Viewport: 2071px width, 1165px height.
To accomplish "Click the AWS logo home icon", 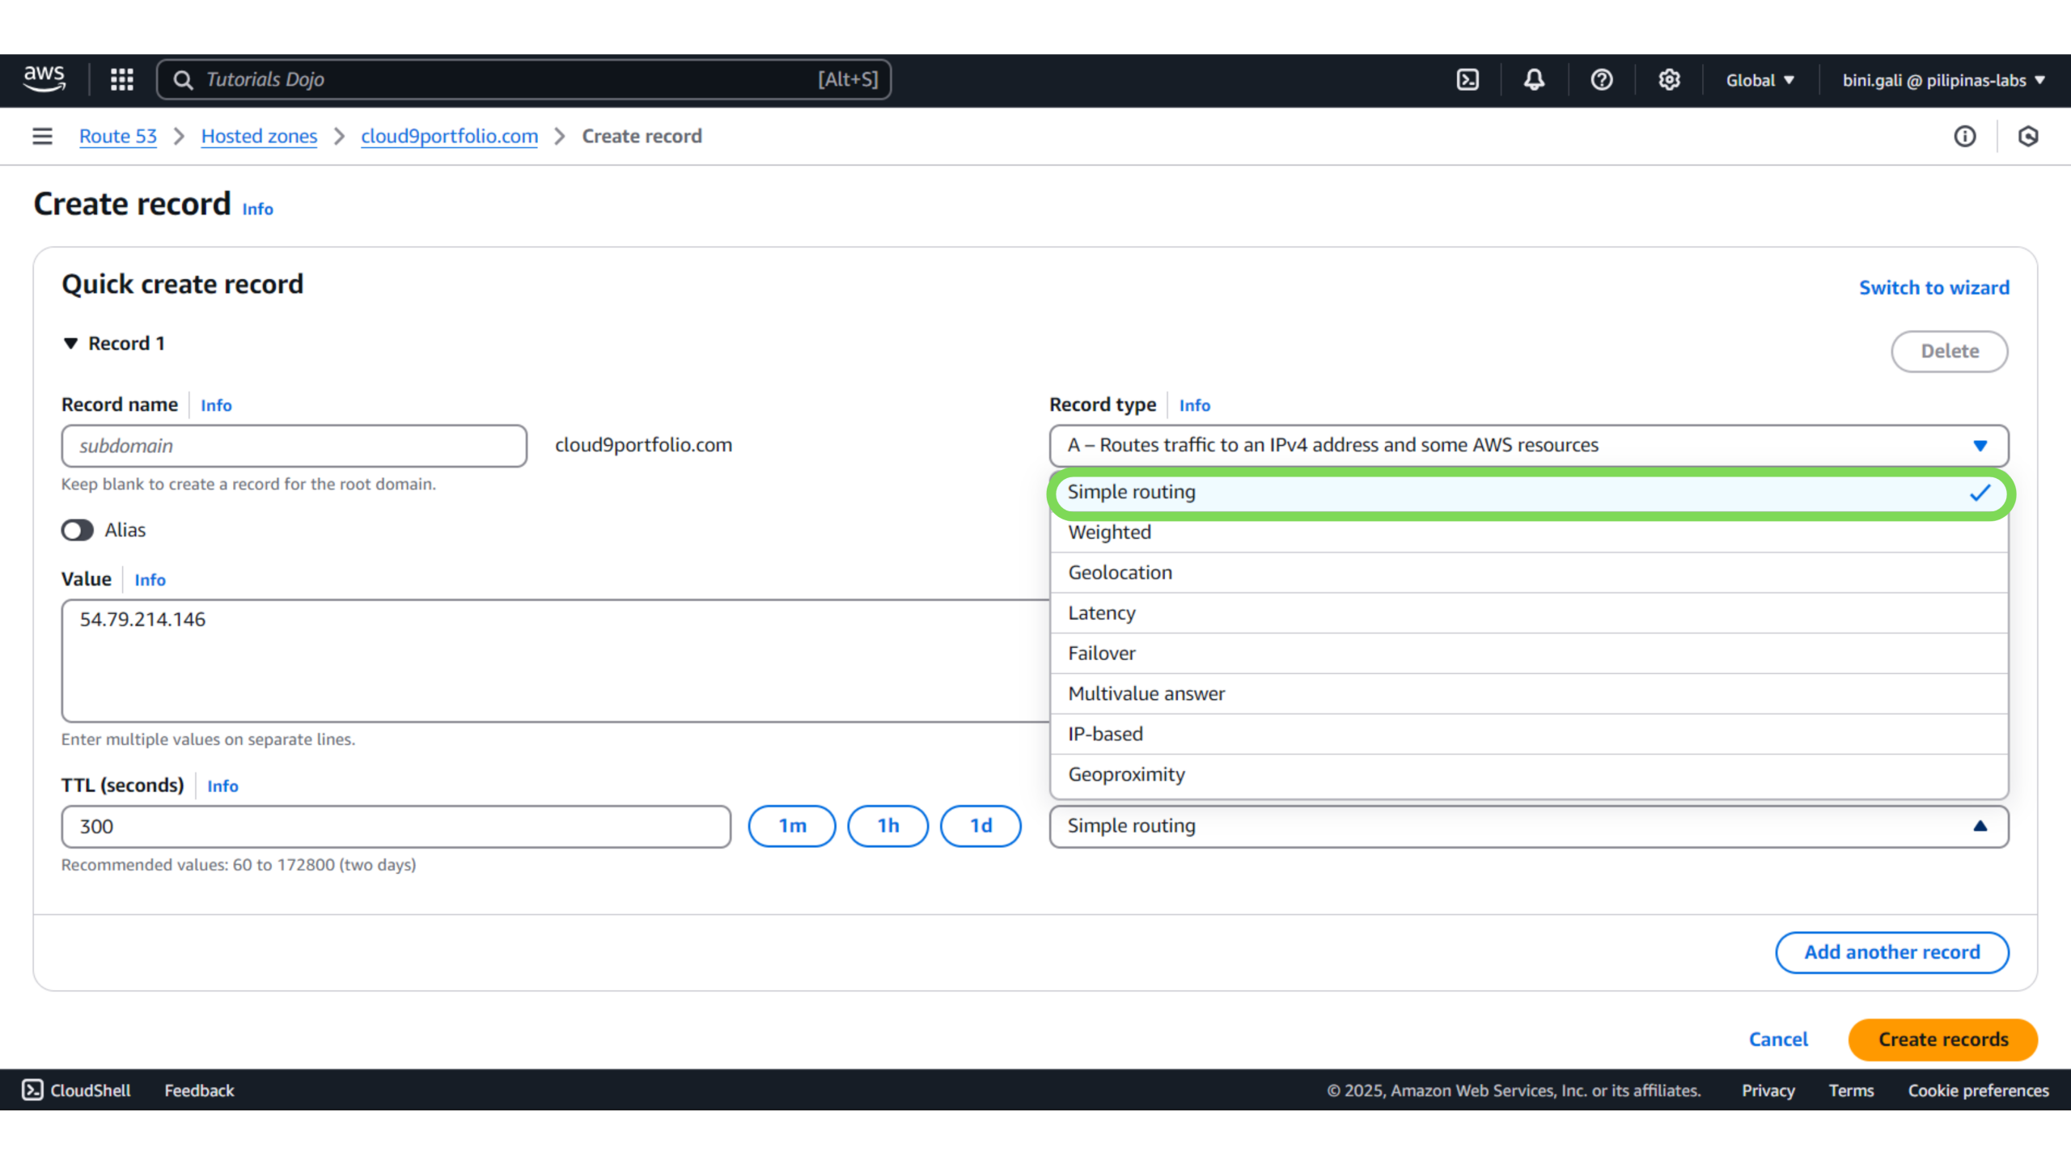I will (x=44, y=79).
